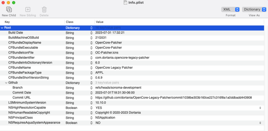Open the XML format dropdown
This screenshot has height=131, width=268.
(230, 9)
